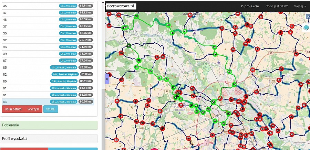Screen dimensions: 310x150
Task: Open the O projekcie menu item
Action: (250, 6)
